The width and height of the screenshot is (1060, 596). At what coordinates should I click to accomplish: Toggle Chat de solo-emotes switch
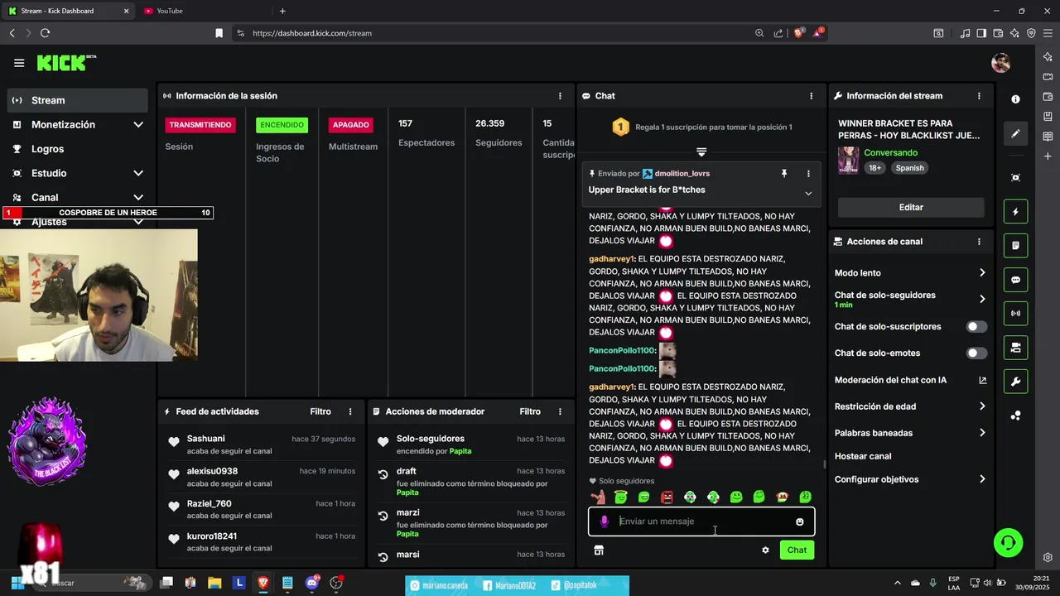[x=976, y=353]
